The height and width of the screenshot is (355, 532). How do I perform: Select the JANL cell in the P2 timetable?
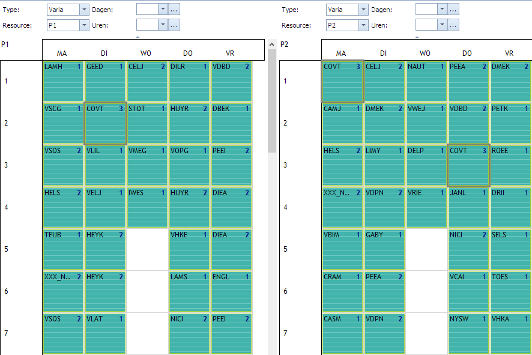click(468, 208)
